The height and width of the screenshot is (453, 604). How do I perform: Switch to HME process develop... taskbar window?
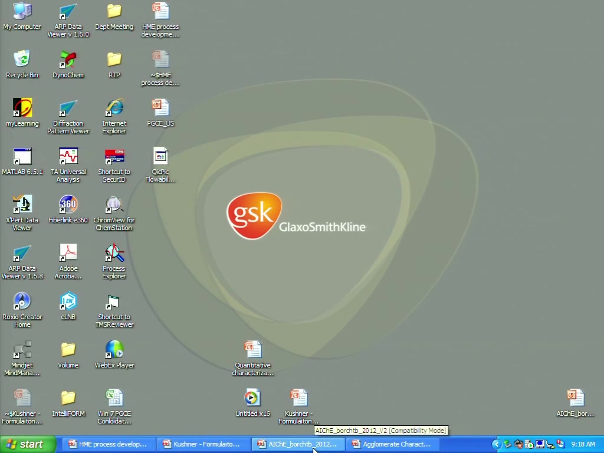[108, 444]
